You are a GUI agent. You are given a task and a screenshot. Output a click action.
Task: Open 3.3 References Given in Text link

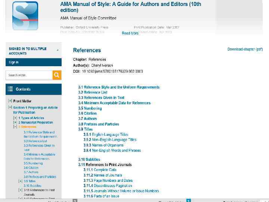click(x=101, y=98)
